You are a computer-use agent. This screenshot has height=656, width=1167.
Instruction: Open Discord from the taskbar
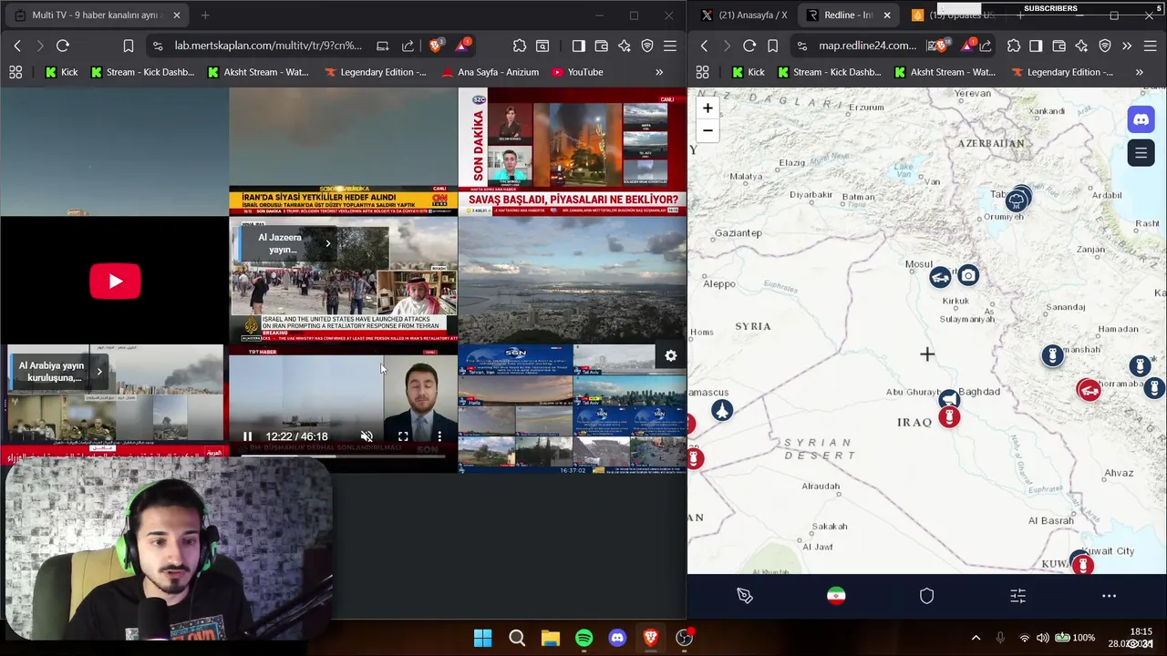coord(617,639)
